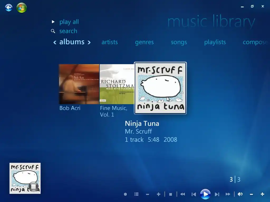Click the 1 track 5:48 2008 info
270x202 pixels.
click(x=151, y=139)
